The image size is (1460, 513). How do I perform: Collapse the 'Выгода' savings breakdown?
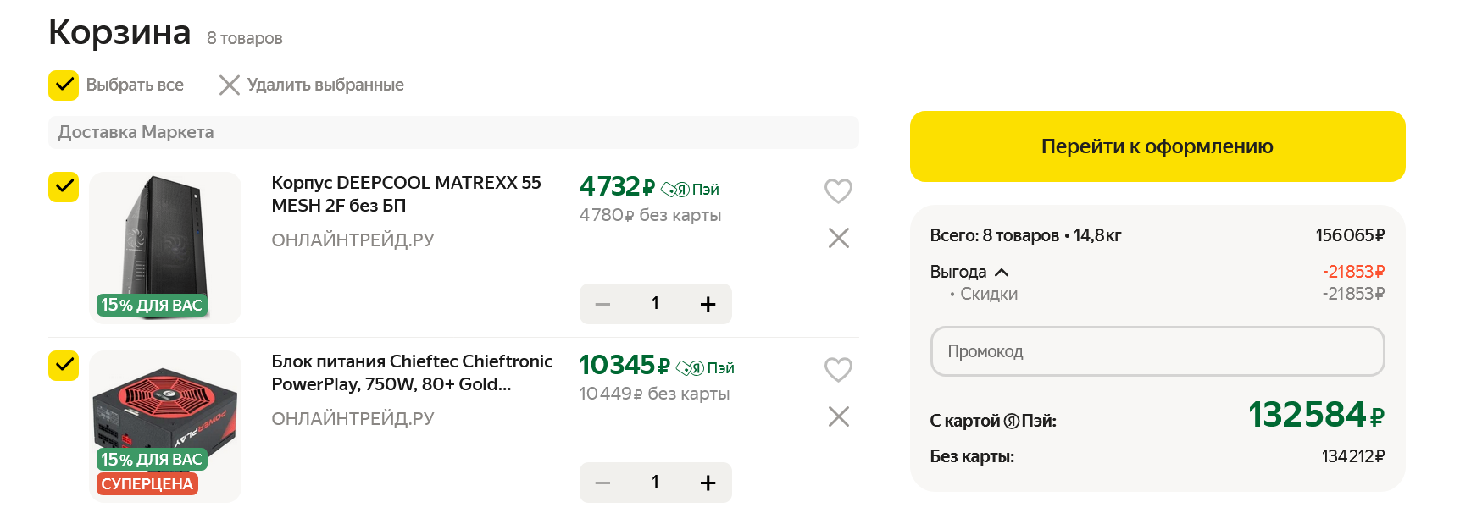pos(1002,272)
